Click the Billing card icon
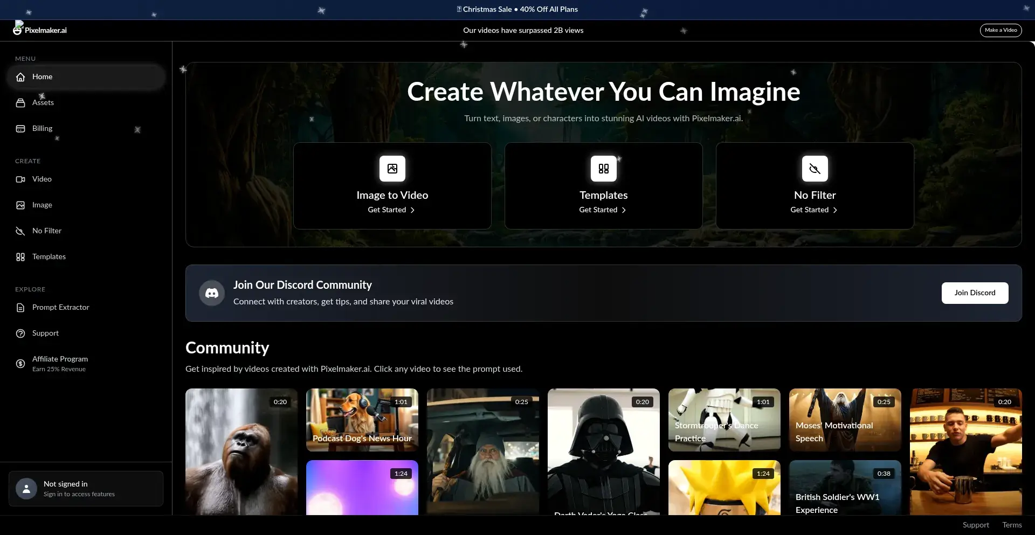The width and height of the screenshot is (1035, 535). (20, 128)
